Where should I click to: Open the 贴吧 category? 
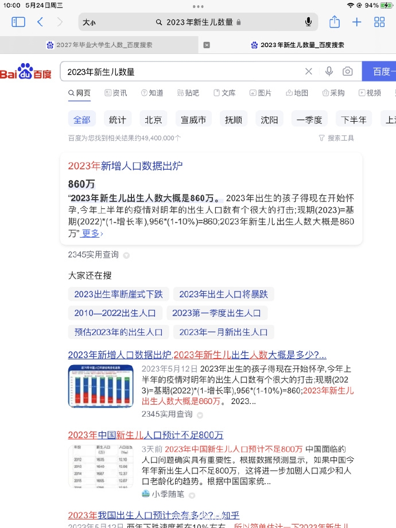(x=188, y=93)
